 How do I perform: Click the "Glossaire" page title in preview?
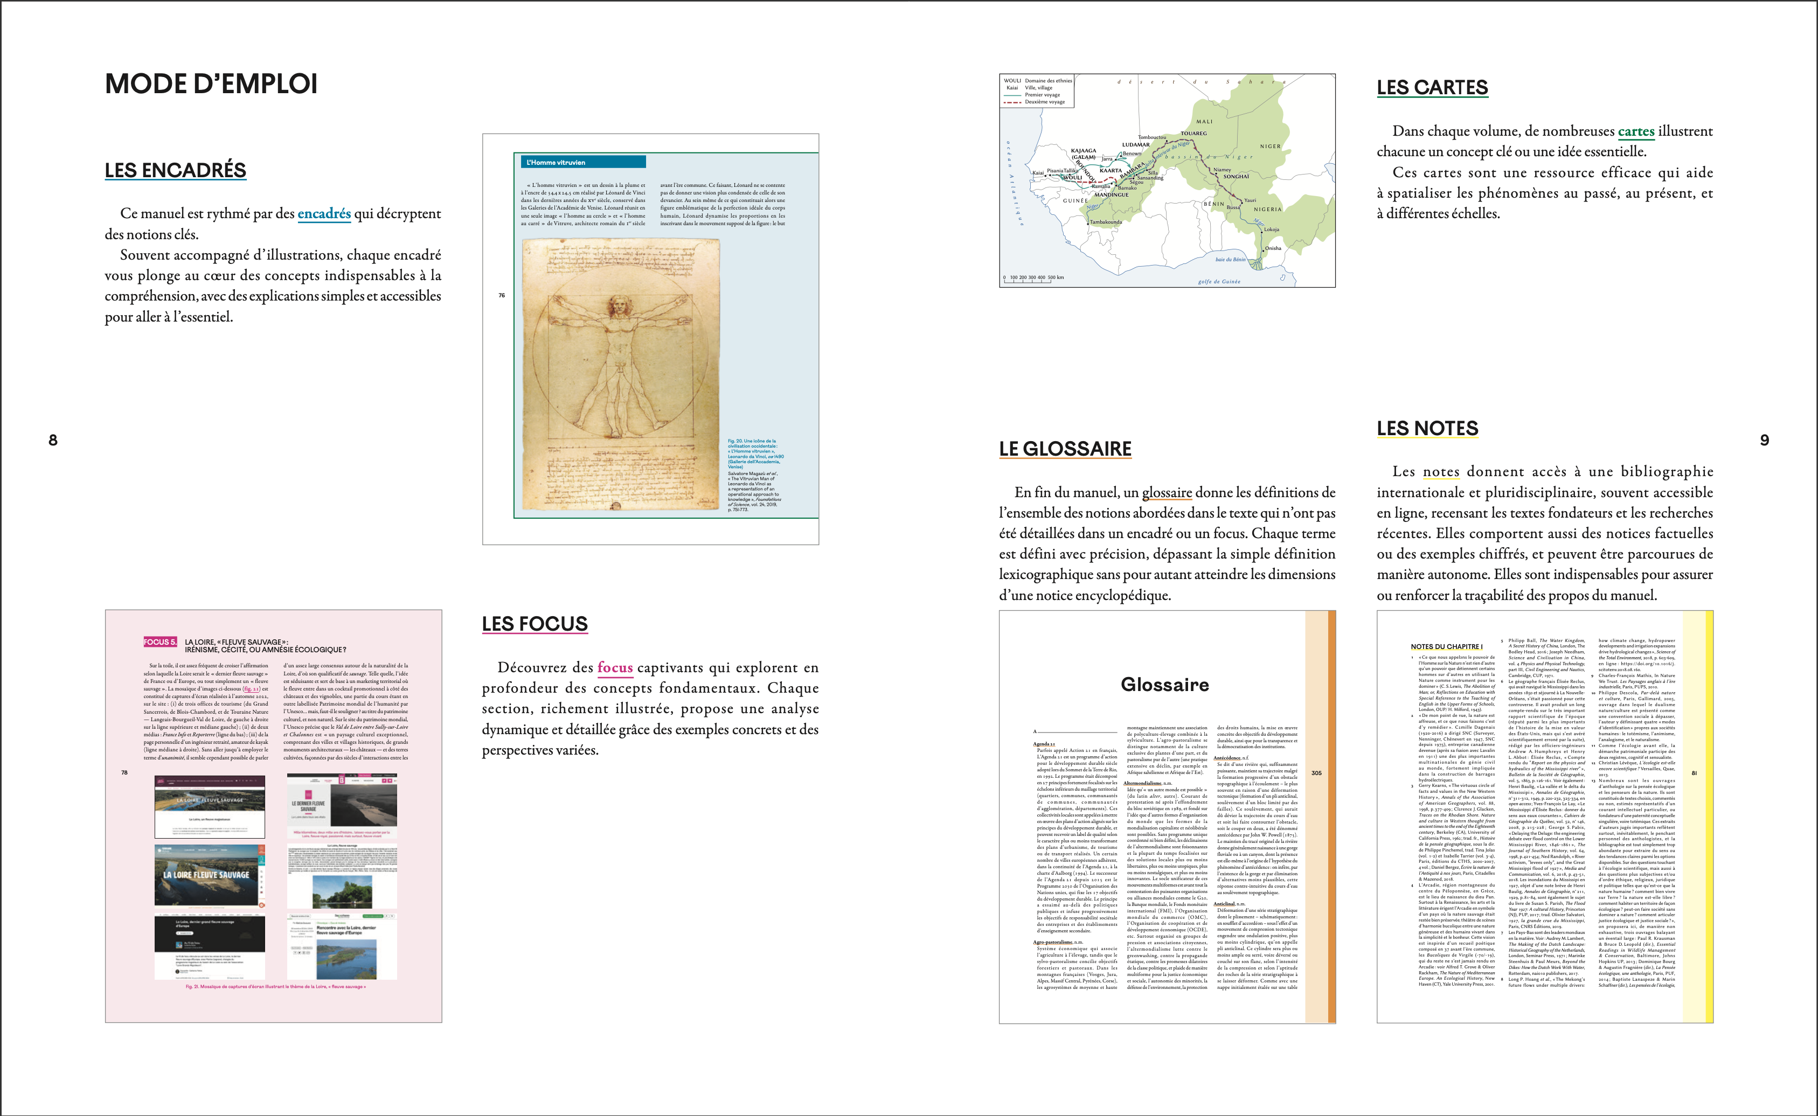pos(1164,684)
